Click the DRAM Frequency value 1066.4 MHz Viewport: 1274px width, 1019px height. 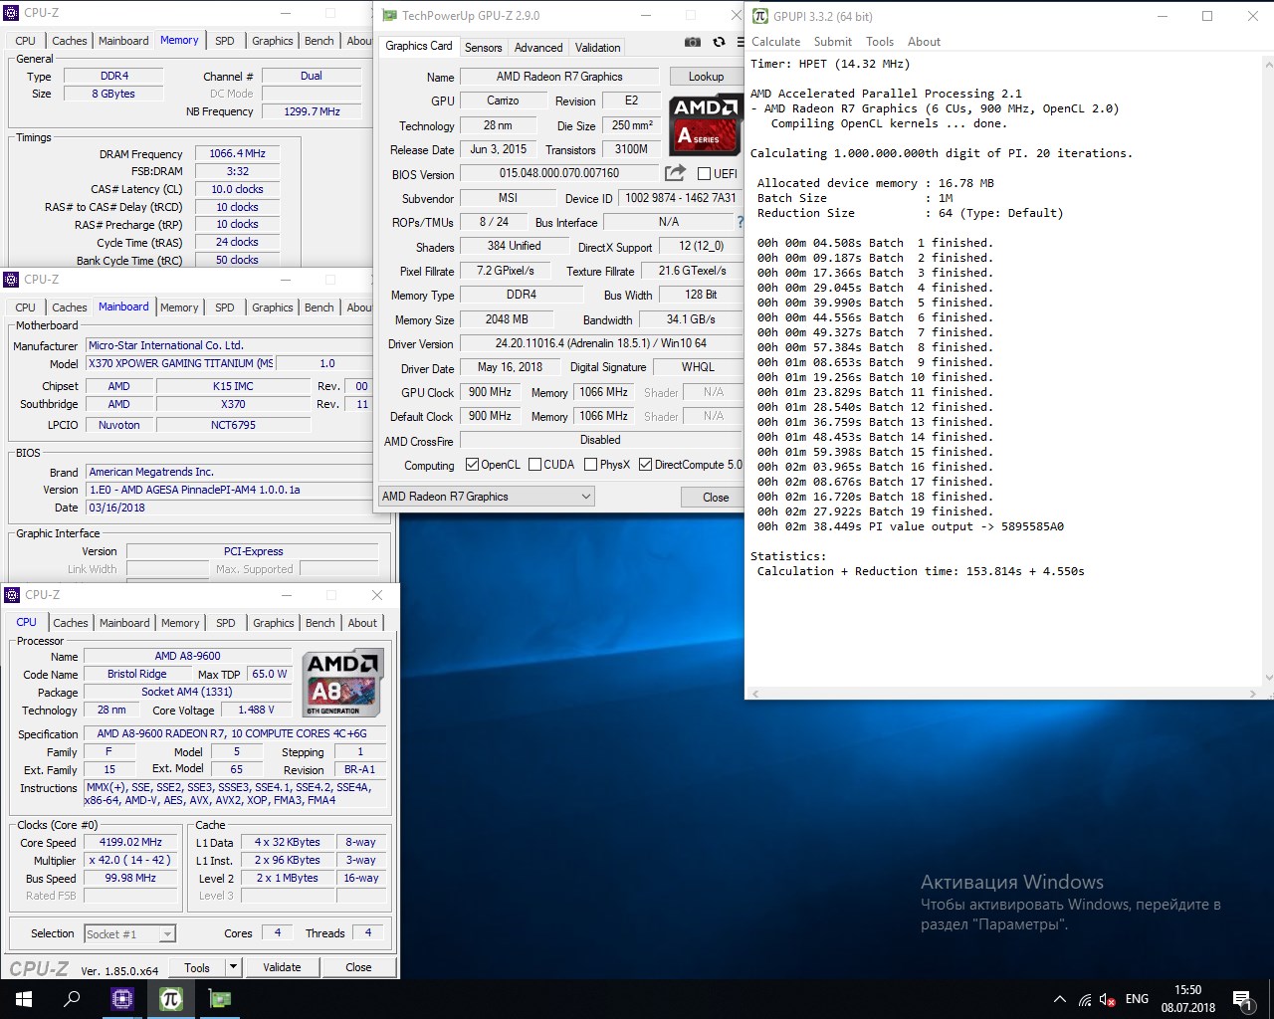tap(237, 153)
